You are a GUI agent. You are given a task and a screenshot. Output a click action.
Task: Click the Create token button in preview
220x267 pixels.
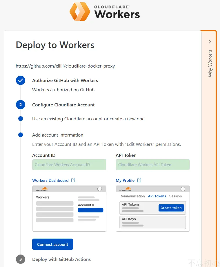coord(171,208)
